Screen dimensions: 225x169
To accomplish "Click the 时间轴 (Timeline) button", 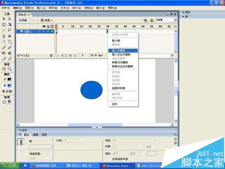I will (x=23, y=20).
